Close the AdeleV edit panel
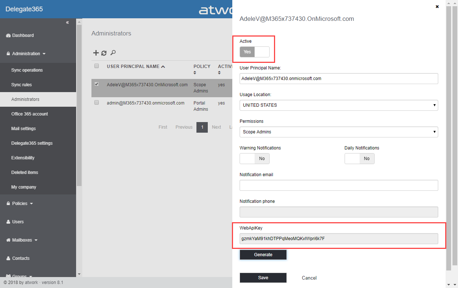This screenshot has width=458, height=288. tap(437, 7)
